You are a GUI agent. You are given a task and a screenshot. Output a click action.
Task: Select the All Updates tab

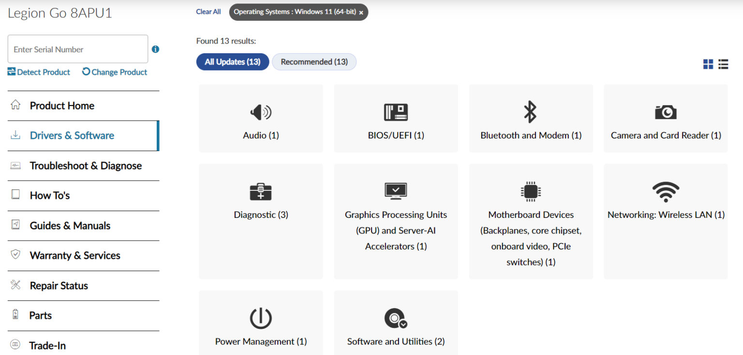point(232,62)
